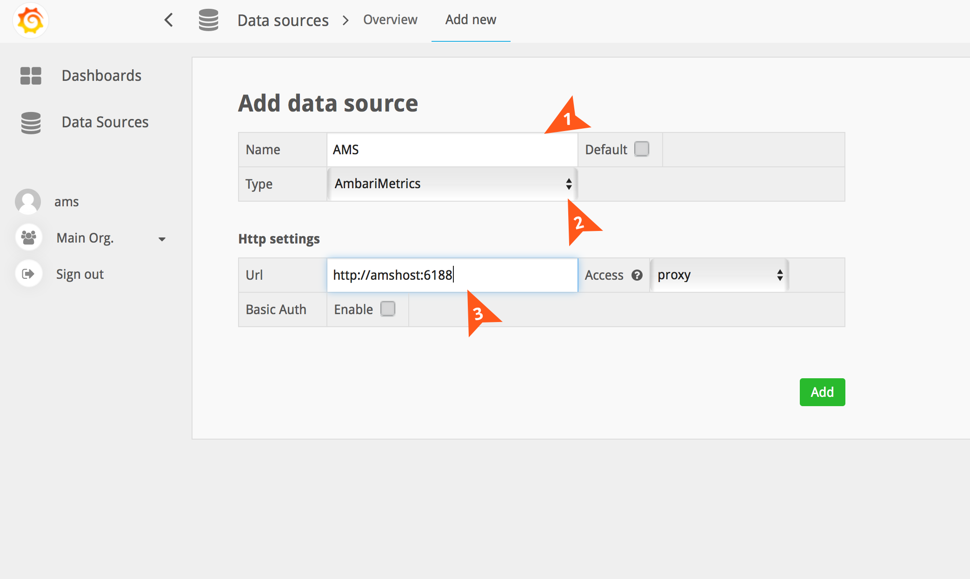This screenshot has width=970, height=579.
Task: Click the Data Sources stack icon in sidebar
Action: [x=31, y=123]
